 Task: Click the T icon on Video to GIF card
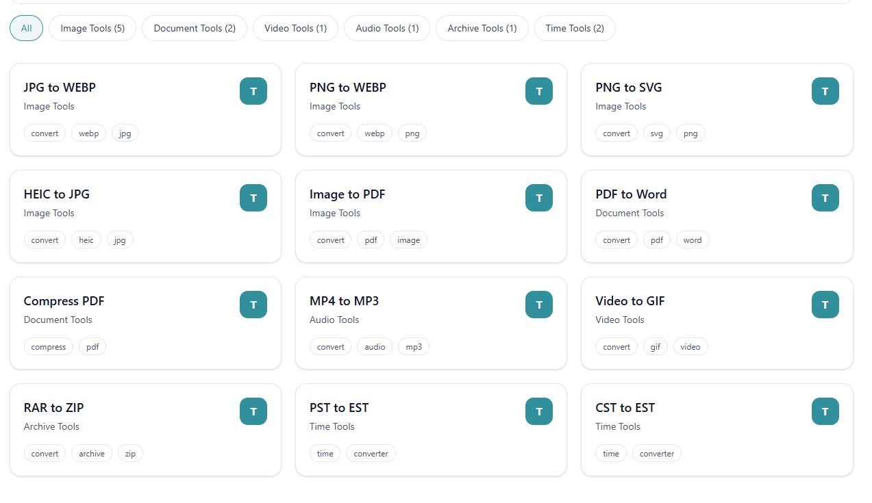(825, 304)
